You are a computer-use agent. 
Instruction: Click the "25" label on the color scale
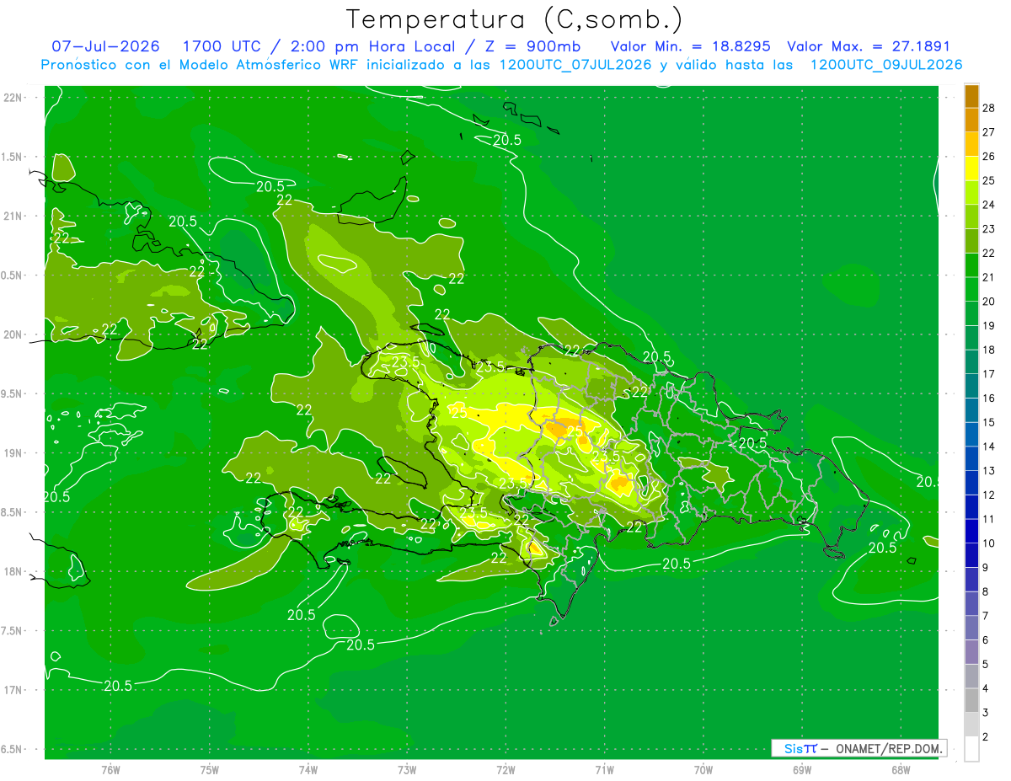[x=988, y=180]
